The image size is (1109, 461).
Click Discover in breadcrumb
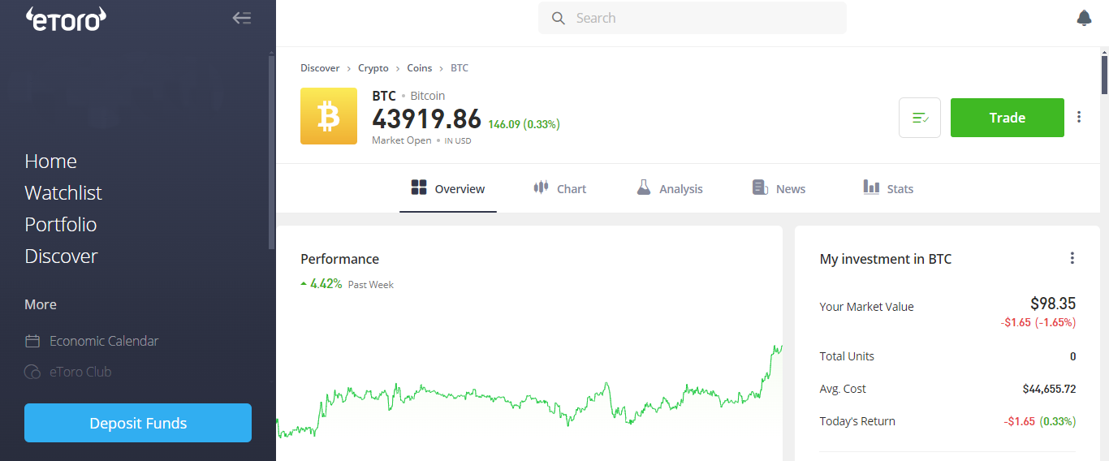[320, 68]
